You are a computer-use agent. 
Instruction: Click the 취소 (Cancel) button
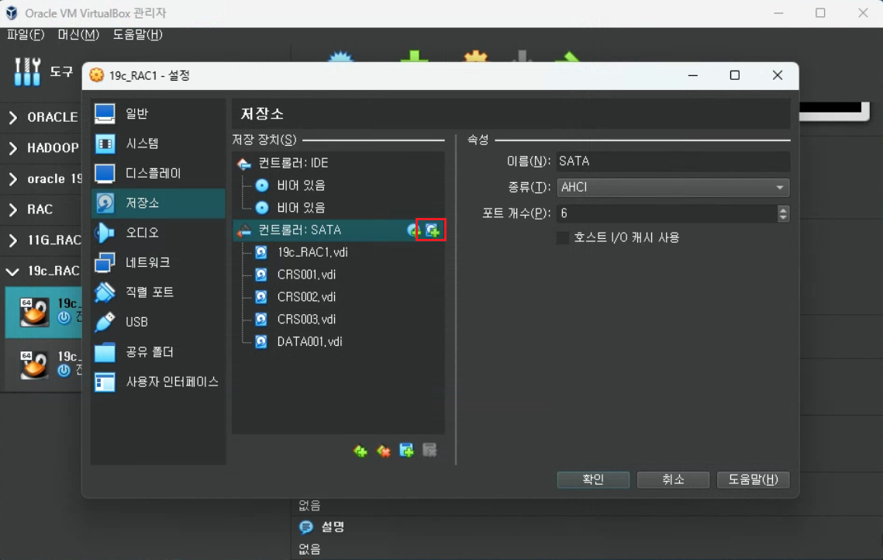(x=673, y=479)
